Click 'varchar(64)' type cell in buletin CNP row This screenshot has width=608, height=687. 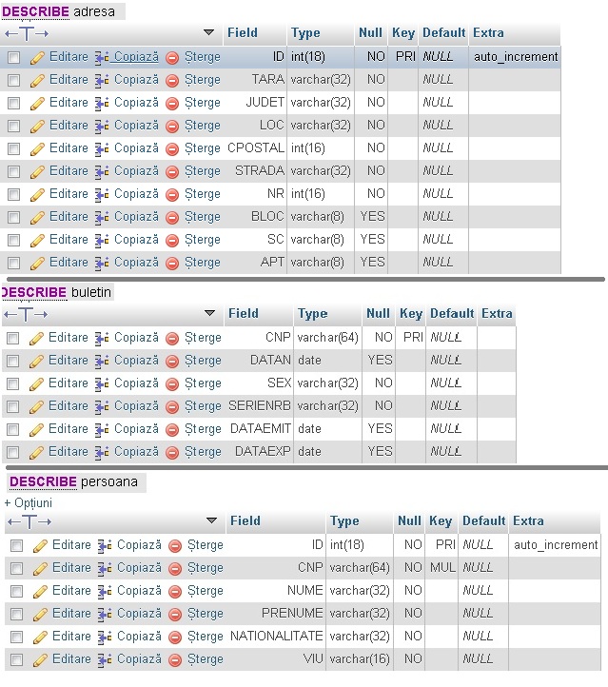(x=327, y=338)
